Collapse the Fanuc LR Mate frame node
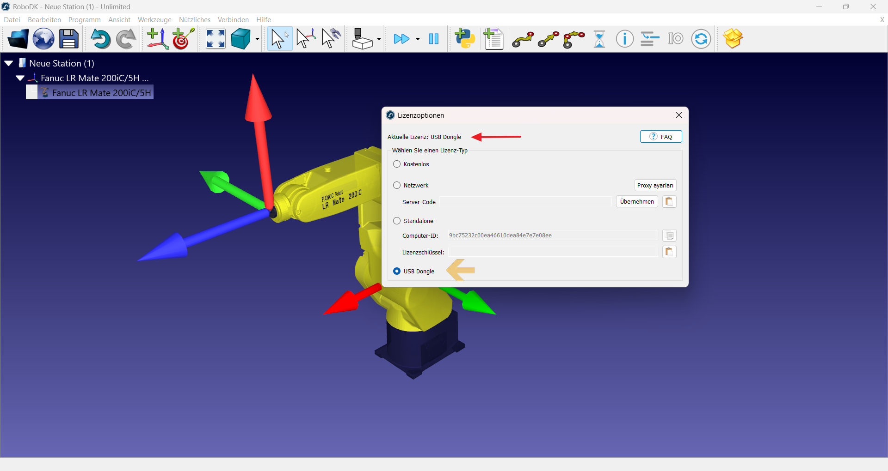This screenshot has width=888, height=471. 20,78
